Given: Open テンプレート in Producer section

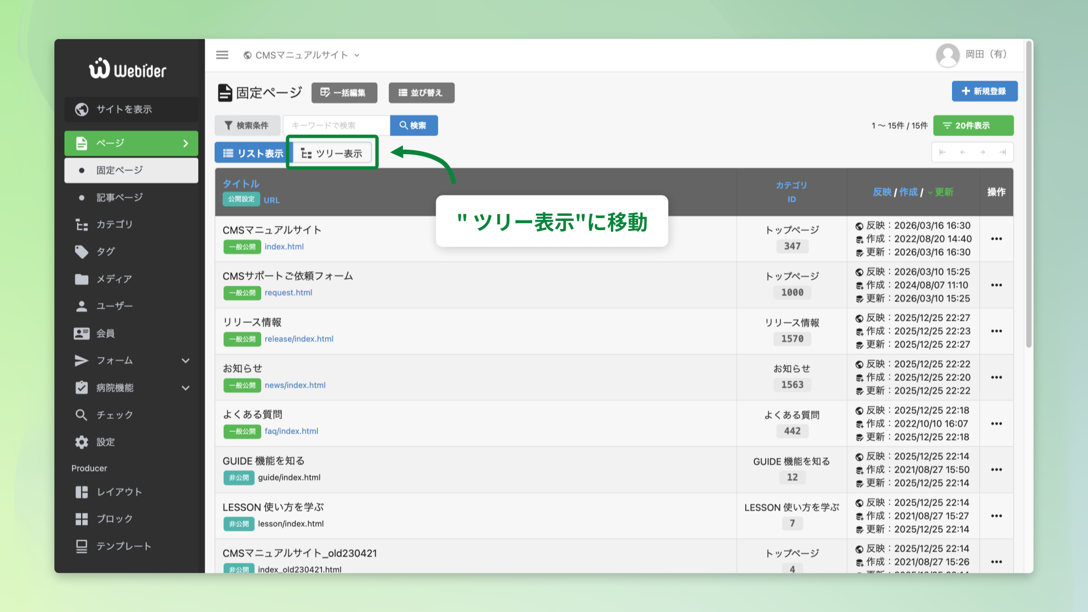Looking at the screenshot, I should pyautogui.click(x=131, y=546).
